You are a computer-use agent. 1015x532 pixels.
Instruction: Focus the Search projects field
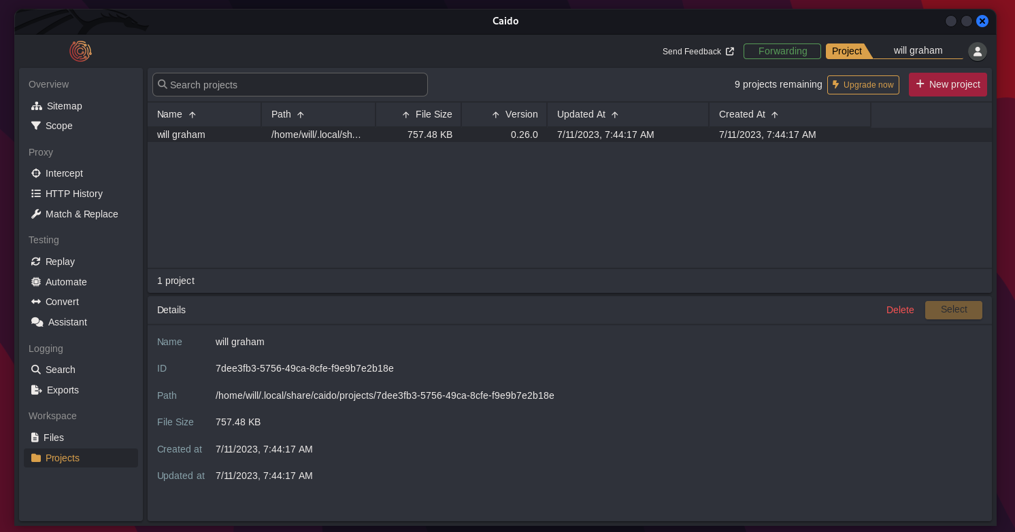[x=290, y=84]
